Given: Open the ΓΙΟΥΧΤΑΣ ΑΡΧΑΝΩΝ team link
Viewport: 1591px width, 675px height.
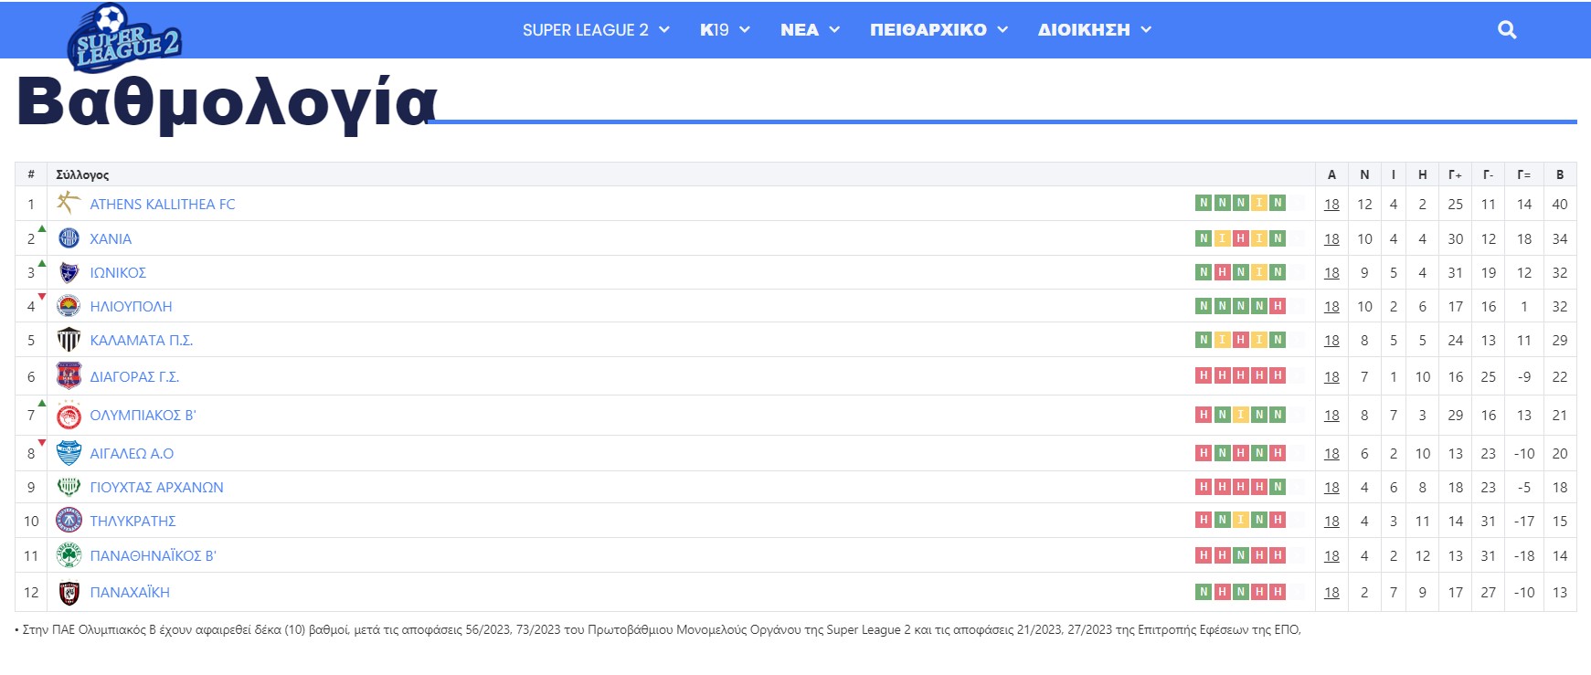Looking at the screenshot, I should pos(156,487).
